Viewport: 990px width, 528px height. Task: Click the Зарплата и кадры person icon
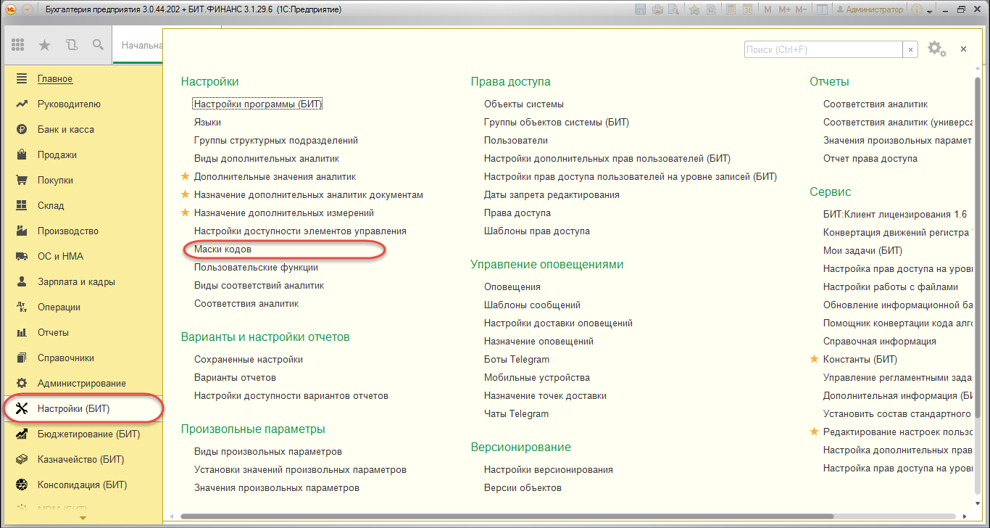(22, 281)
